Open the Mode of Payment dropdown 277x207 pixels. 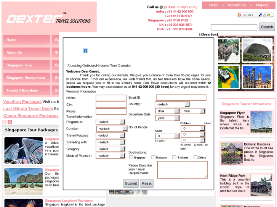[110, 156]
